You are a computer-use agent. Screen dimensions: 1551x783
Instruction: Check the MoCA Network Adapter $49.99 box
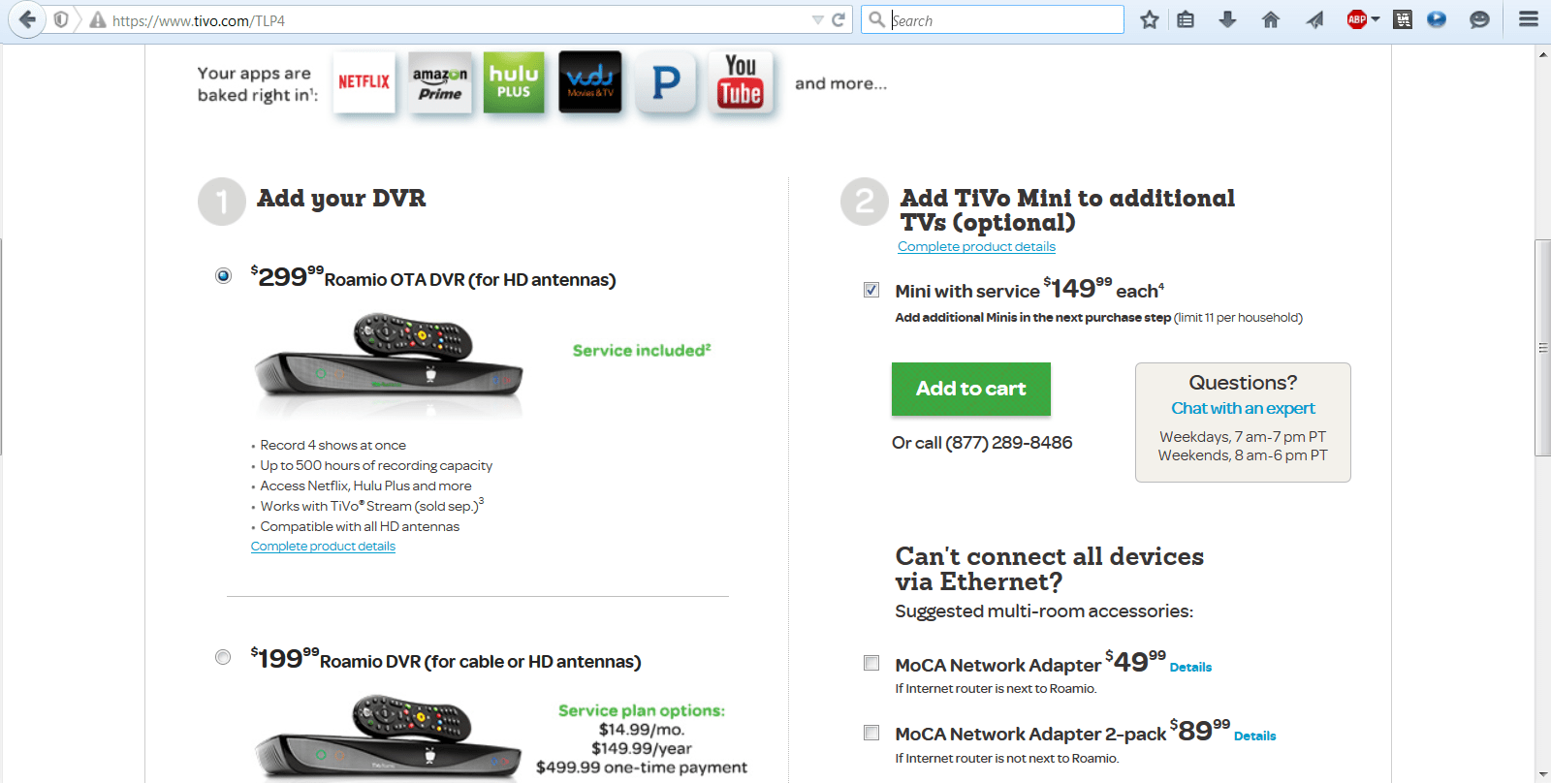(871, 664)
